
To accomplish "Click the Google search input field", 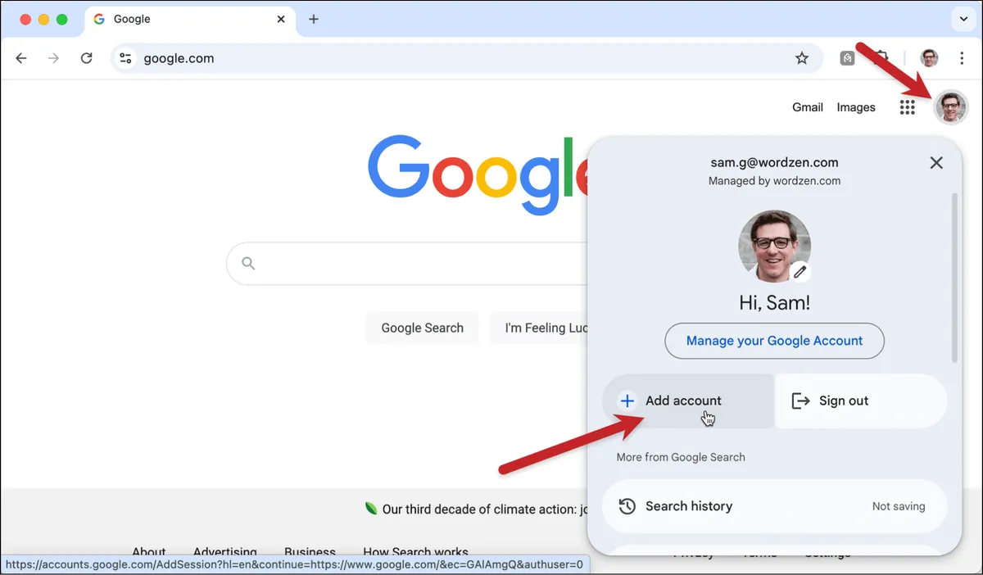I will coord(407,264).
